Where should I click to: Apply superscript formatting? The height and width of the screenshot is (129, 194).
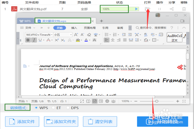tap(57, 40)
